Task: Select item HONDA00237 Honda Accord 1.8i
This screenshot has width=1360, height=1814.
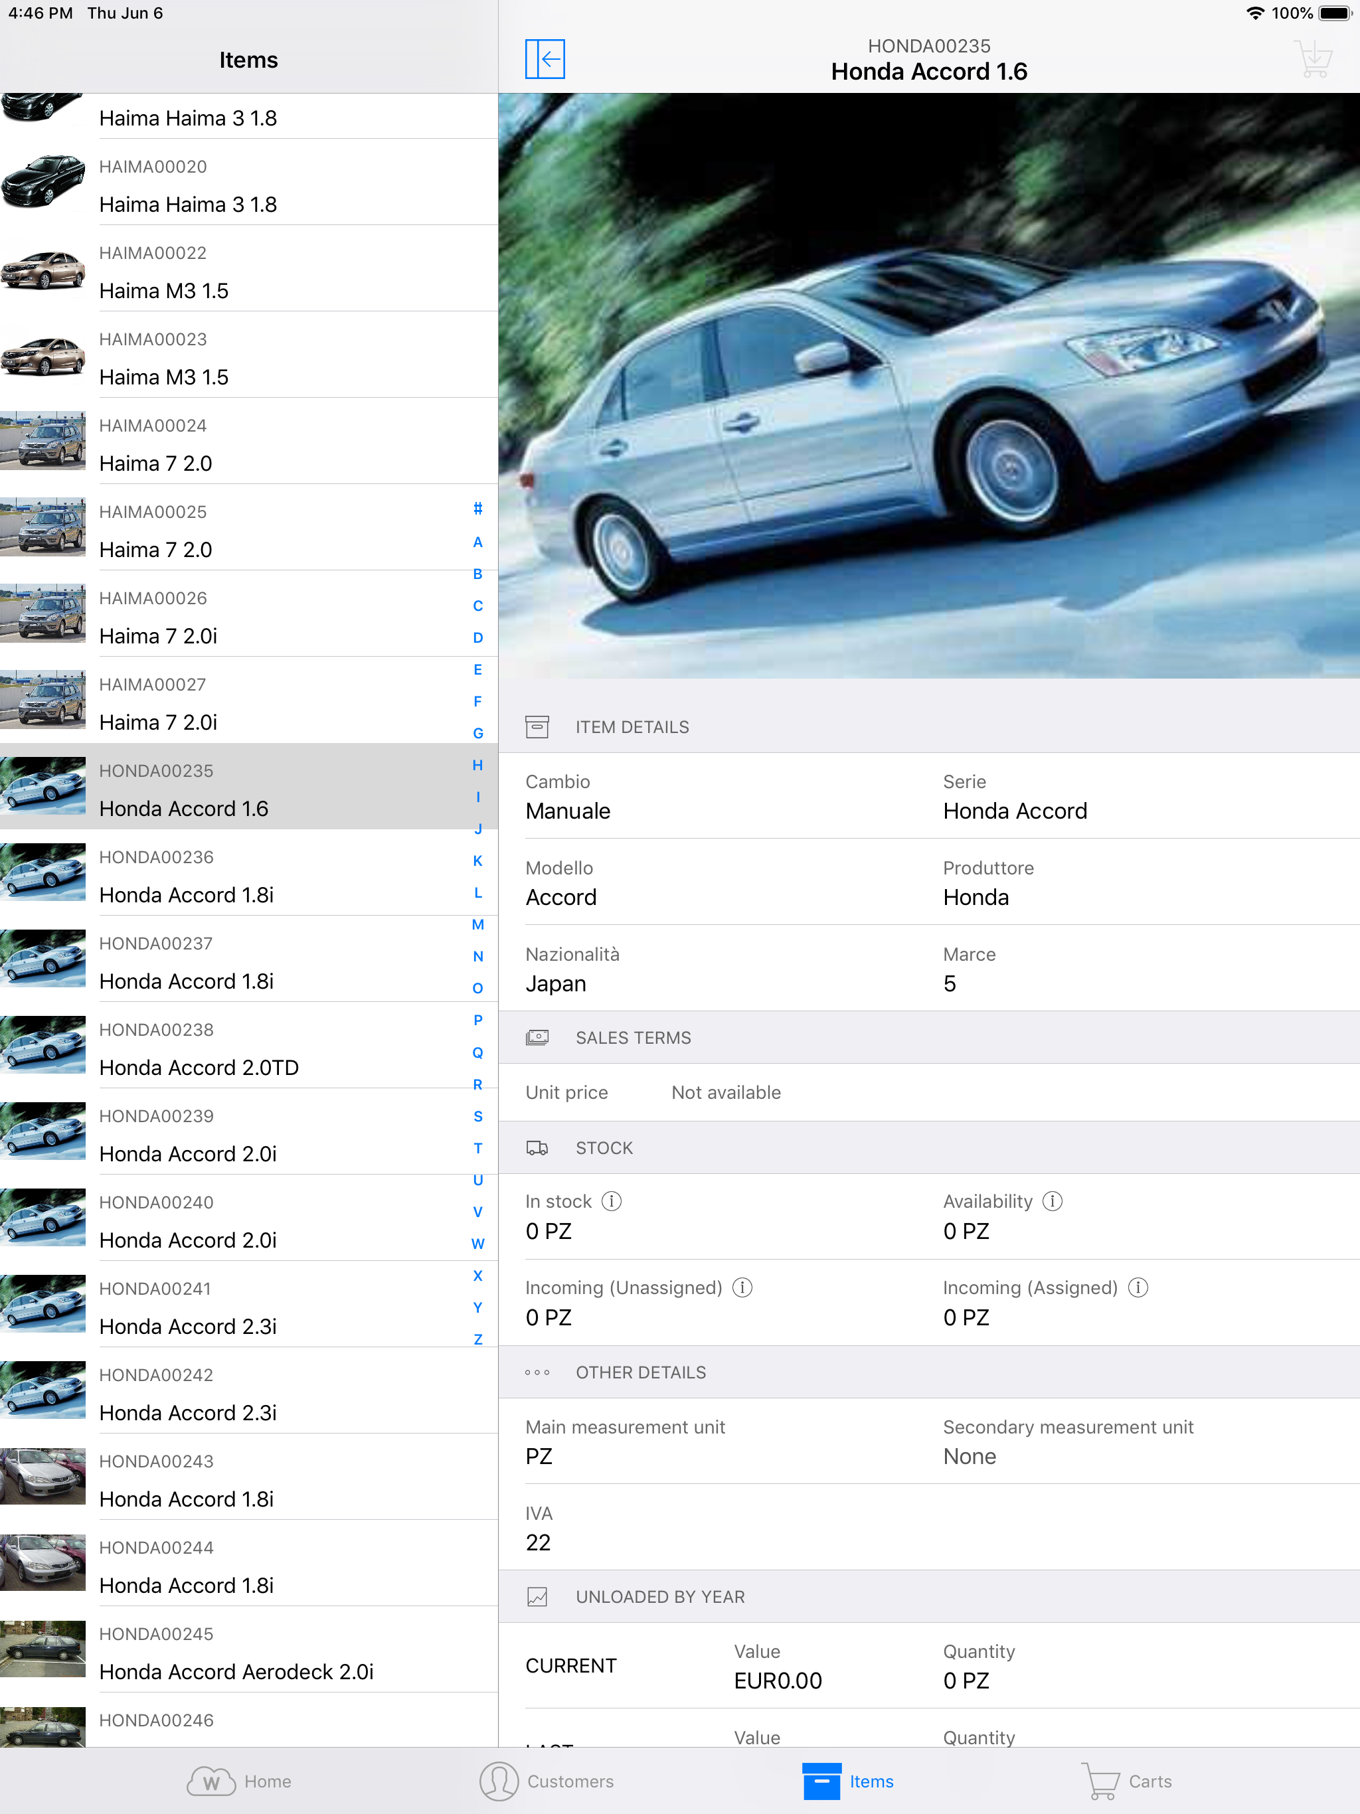Action: (x=248, y=959)
